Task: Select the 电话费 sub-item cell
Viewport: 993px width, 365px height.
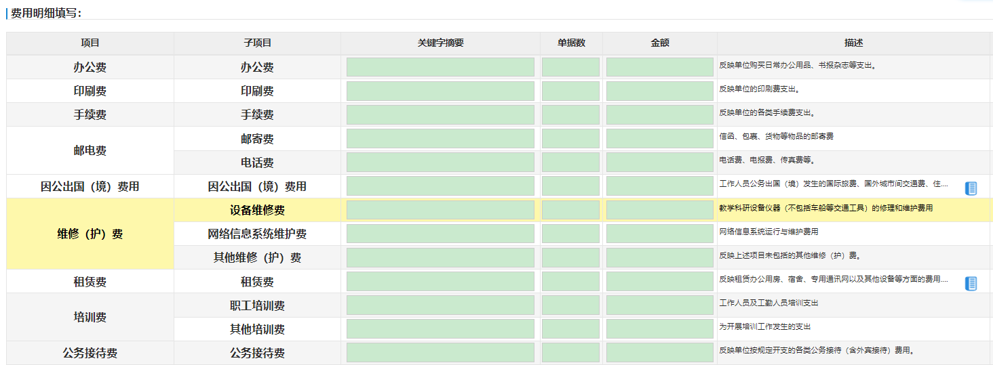Action: [258, 163]
